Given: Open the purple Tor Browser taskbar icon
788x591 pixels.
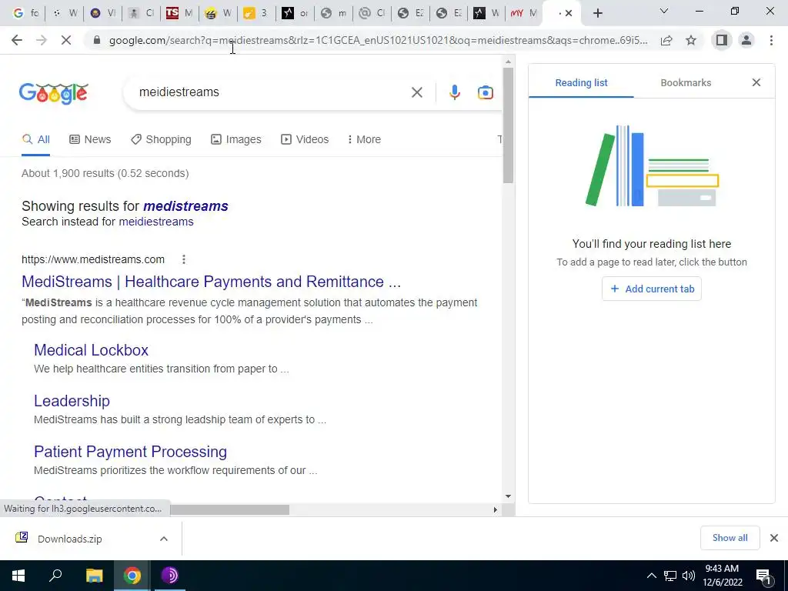Looking at the screenshot, I should pyautogui.click(x=170, y=576).
